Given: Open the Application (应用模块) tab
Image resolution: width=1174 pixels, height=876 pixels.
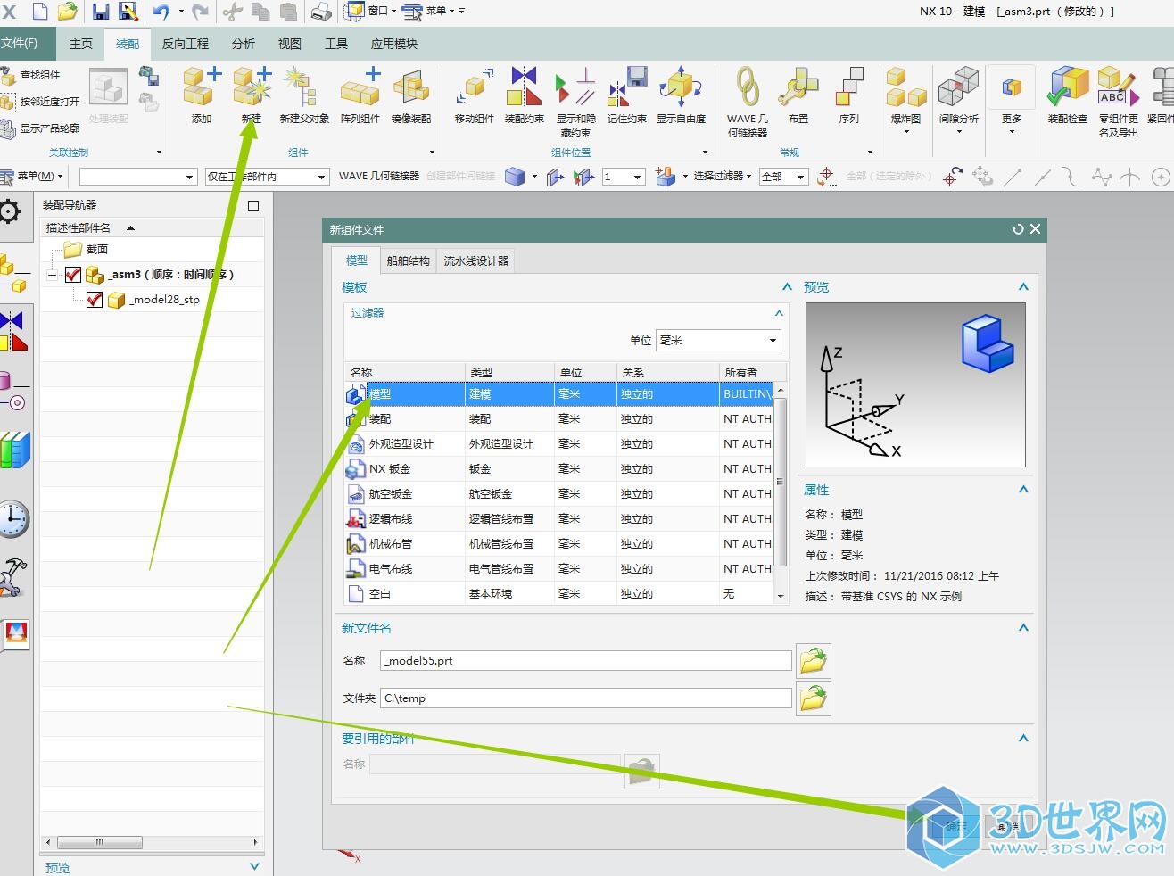Looking at the screenshot, I should [394, 44].
